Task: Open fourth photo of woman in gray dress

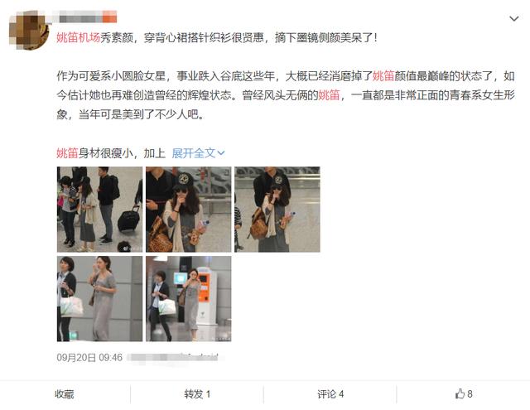Action: pos(99,298)
